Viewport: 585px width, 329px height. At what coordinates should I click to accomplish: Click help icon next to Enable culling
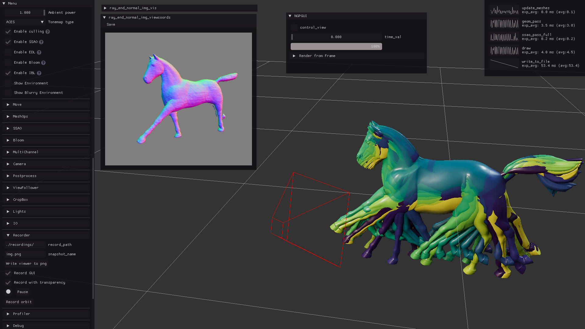tap(48, 32)
